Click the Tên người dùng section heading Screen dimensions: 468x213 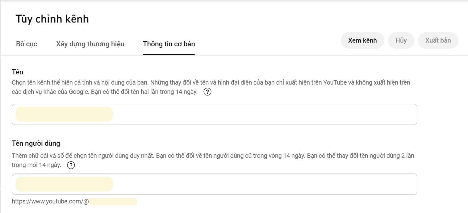coord(36,143)
